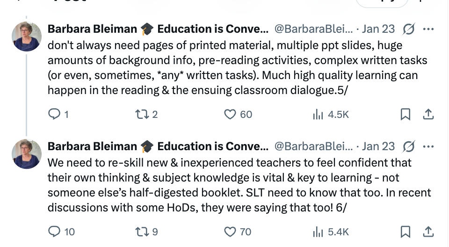This screenshot has width=449, height=247.
Task: Open Barbara Bleiman name link on first tweet
Action: click(92, 29)
